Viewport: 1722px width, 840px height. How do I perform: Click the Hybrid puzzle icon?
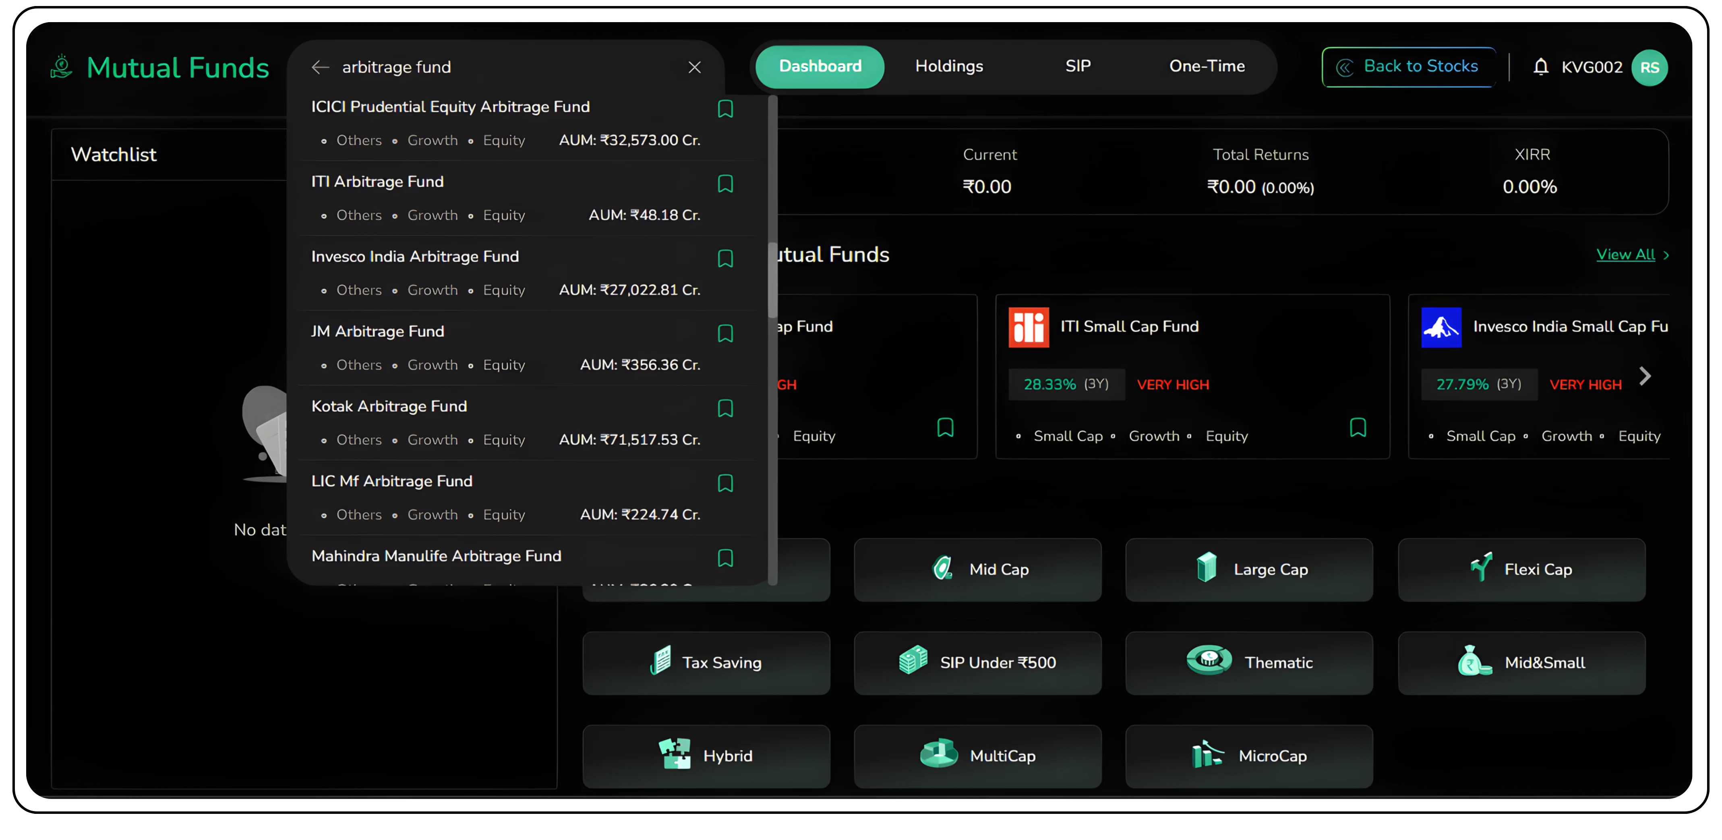click(x=675, y=754)
